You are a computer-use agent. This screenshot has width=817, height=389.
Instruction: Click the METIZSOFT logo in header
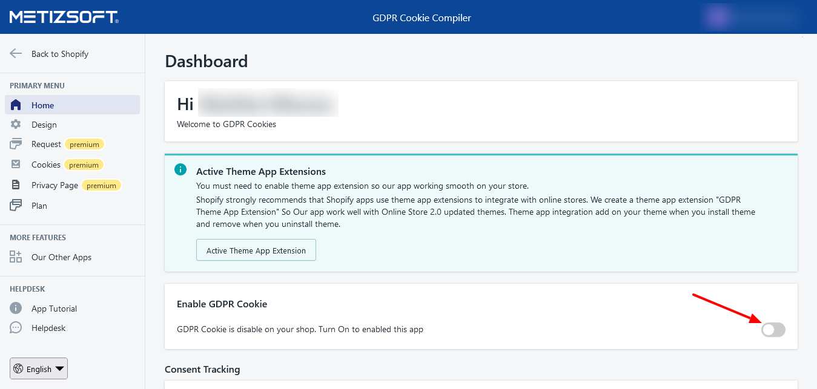coord(64,17)
